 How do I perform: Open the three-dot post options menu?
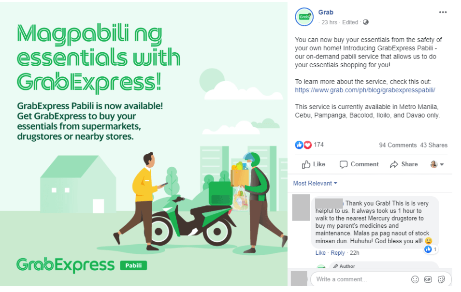tap(443, 12)
